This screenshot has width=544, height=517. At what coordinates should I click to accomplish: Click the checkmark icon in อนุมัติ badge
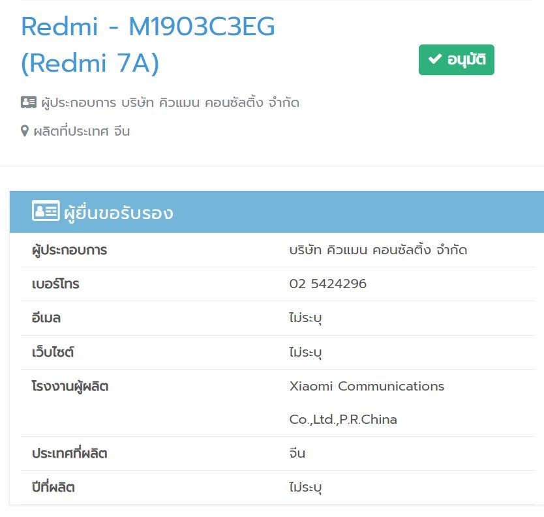point(434,59)
